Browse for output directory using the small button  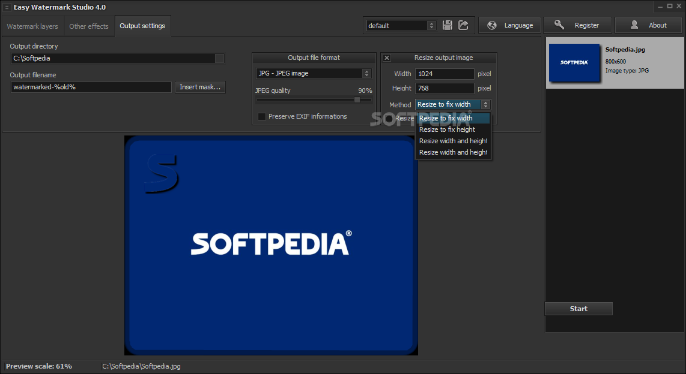(x=220, y=58)
